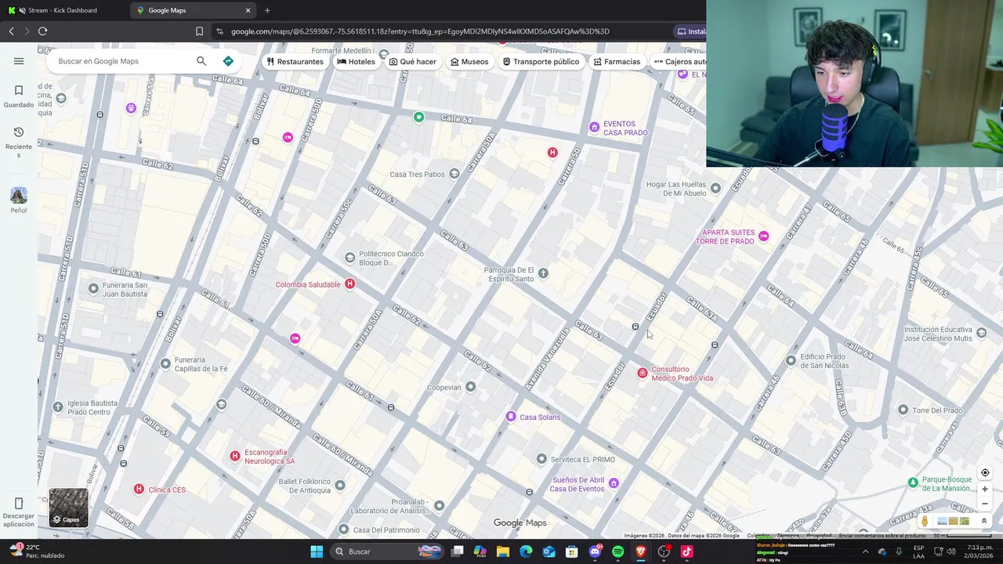1003x564 pixels.
Task: Open the Windows Start menu
Action: tap(317, 551)
